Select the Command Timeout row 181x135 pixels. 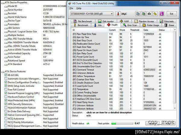click(122, 70)
